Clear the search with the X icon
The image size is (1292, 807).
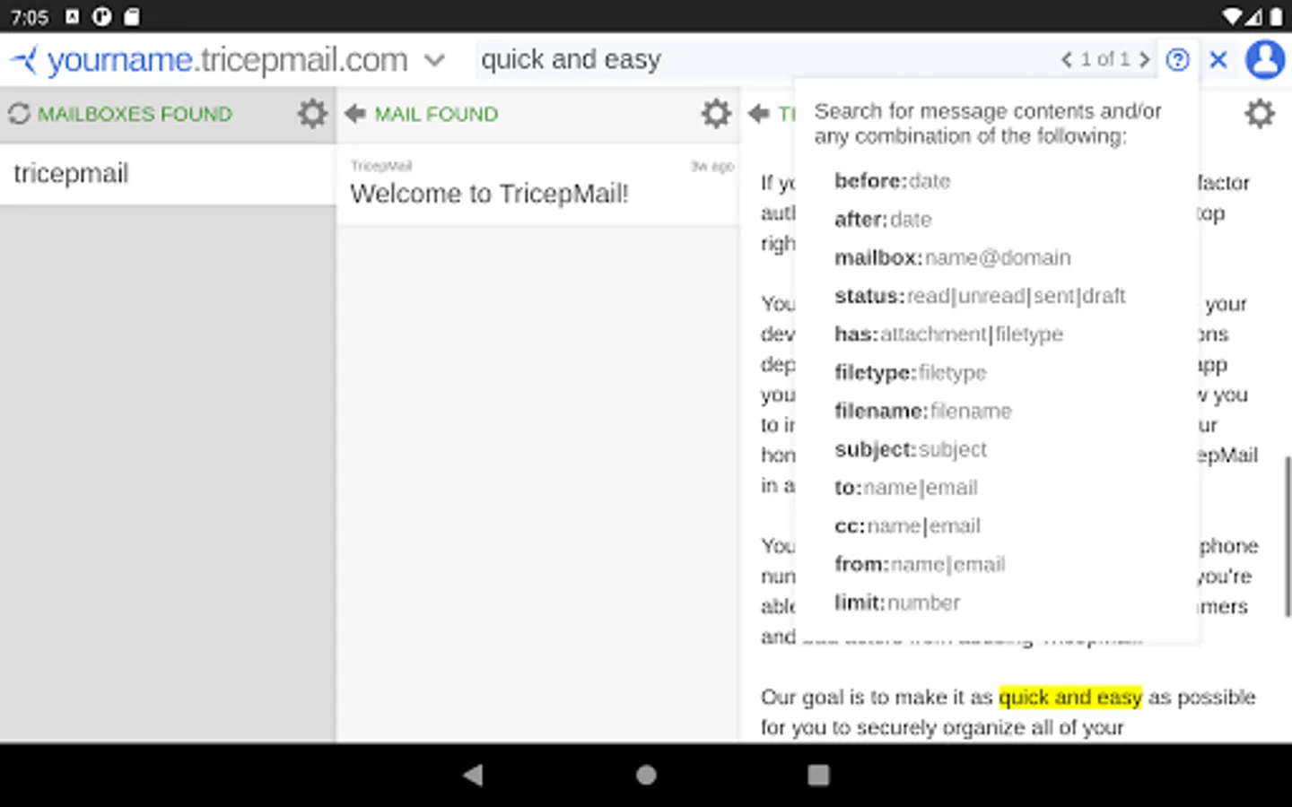(1218, 60)
